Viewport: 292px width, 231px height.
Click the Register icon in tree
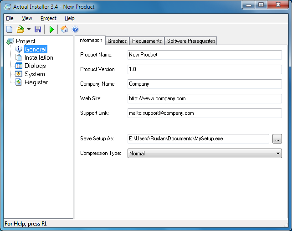click(x=18, y=82)
